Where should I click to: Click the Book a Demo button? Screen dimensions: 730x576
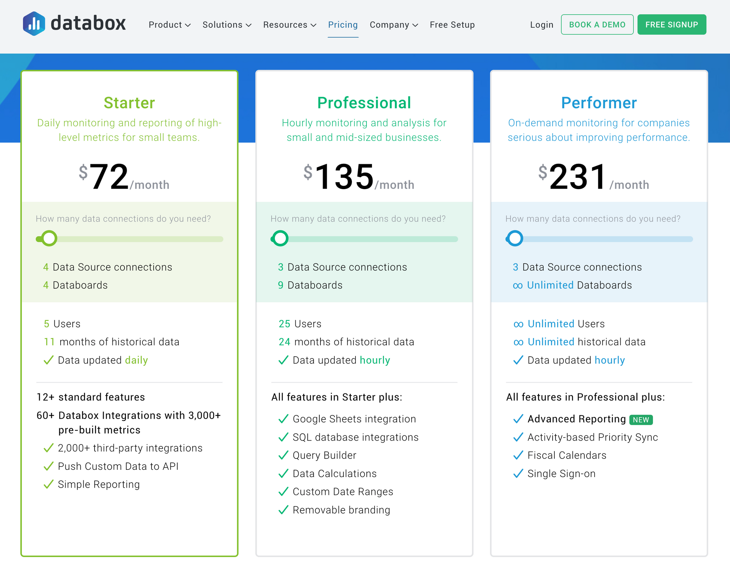pyautogui.click(x=597, y=24)
